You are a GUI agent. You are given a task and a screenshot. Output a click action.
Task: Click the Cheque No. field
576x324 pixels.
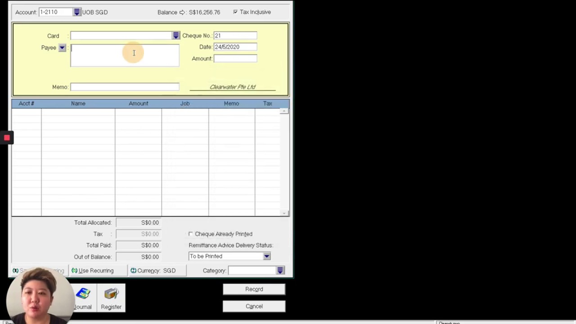[x=235, y=36]
